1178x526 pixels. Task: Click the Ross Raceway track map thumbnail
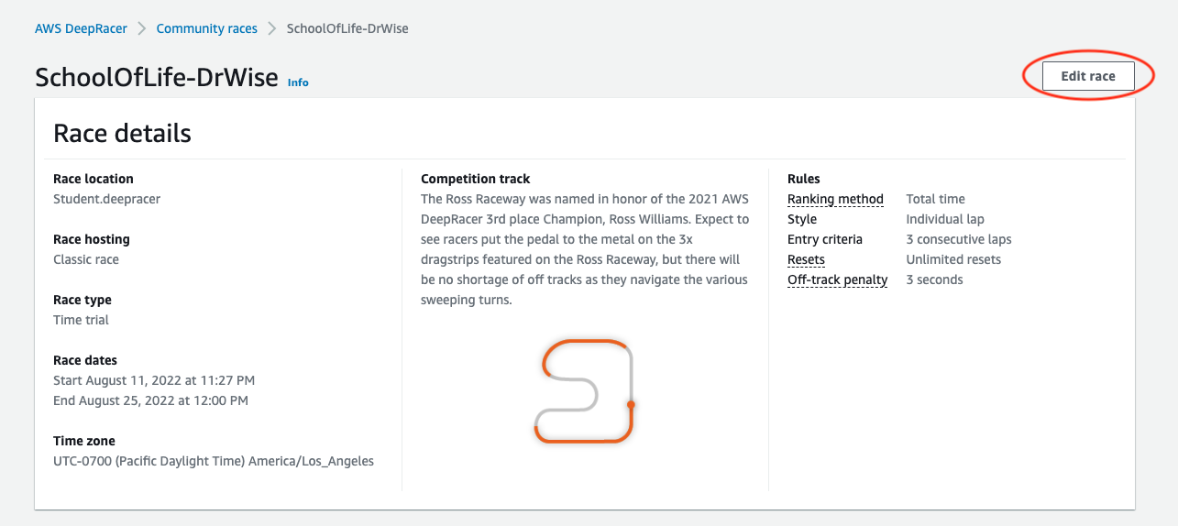click(x=584, y=391)
